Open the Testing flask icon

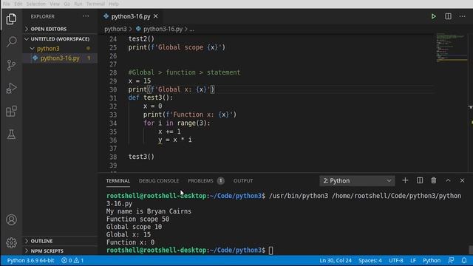[x=11, y=134]
